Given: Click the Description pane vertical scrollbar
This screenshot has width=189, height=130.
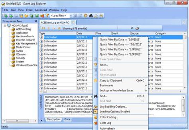Looking at the screenshot, I should coord(183,106).
